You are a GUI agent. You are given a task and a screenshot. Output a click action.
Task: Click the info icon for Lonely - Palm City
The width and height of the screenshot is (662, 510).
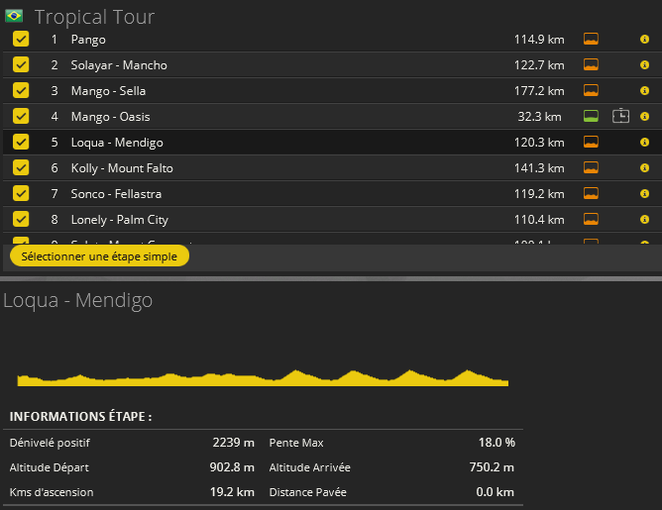pyautogui.click(x=644, y=220)
